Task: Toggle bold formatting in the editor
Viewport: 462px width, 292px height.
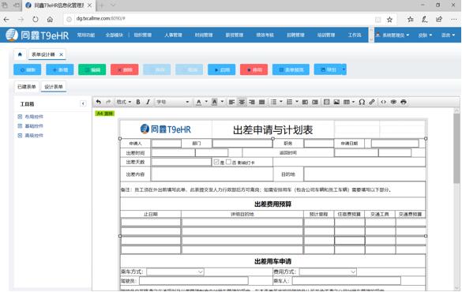Action: pos(138,102)
